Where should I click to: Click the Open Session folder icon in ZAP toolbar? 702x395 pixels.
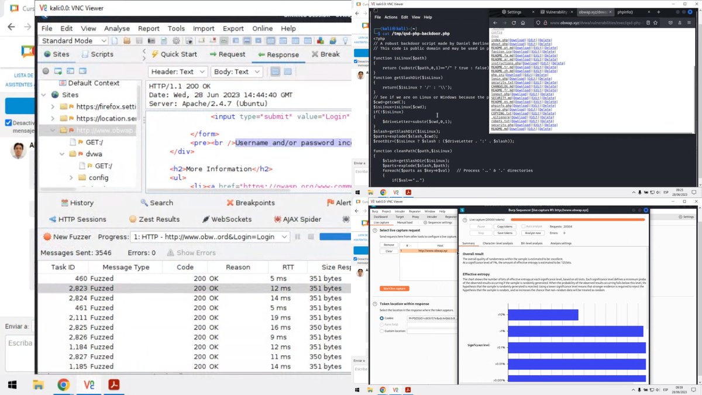(x=127, y=41)
